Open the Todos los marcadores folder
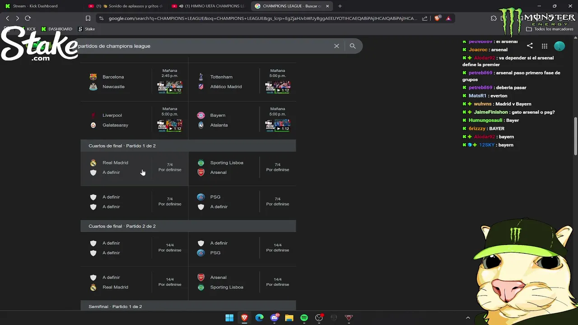 coord(550,29)
